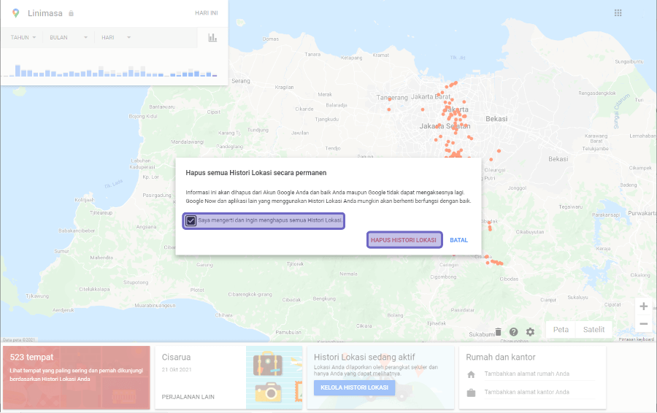
Task: Switch map to Satelit view
Action: click(593, 330)
